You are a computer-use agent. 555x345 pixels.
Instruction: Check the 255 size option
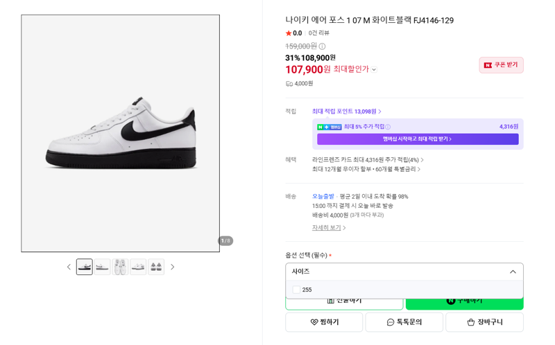296,290
